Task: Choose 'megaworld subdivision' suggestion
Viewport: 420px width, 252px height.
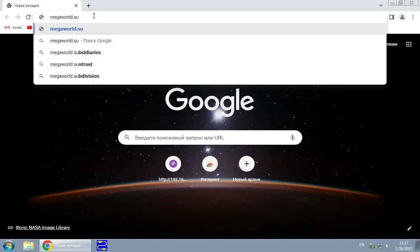Action: point(210,76)
